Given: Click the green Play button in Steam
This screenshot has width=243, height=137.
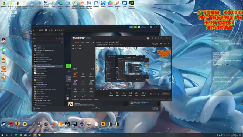Looking at the screenshot, I should click(x=69, y=66).
